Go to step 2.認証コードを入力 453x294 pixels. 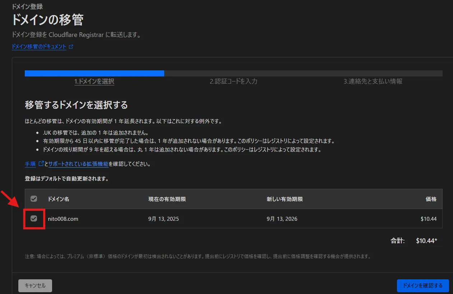(x=234, y=81)
